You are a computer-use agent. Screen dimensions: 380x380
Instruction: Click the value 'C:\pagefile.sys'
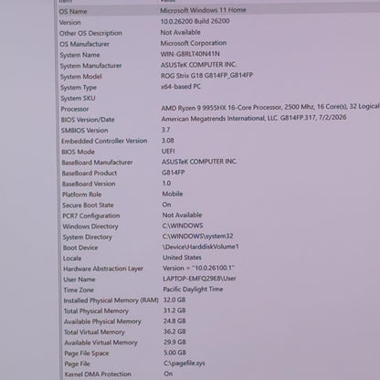click(x=185, y=364)
